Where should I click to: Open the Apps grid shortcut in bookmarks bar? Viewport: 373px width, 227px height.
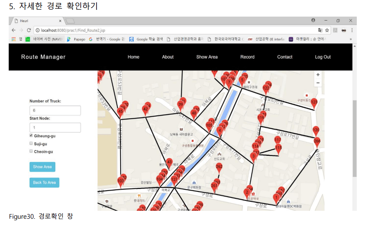pyautogui.click(x=13, y=39)
